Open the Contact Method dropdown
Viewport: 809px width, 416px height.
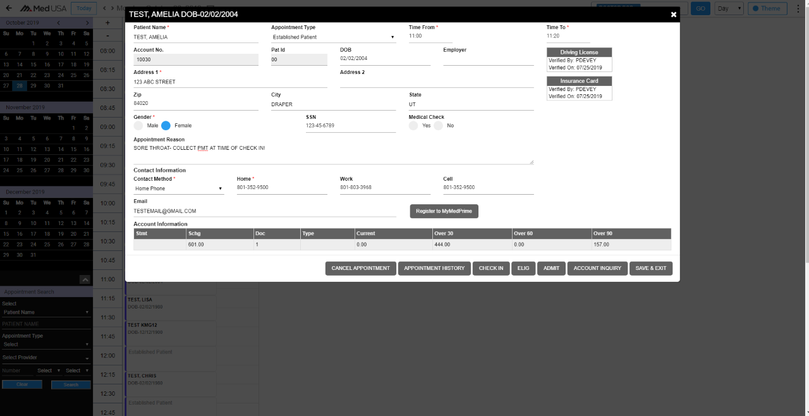tap(179, 188)
